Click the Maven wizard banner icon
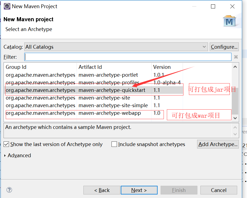The image size is (247, 198). pyautogui.click(x=229, y=21)
